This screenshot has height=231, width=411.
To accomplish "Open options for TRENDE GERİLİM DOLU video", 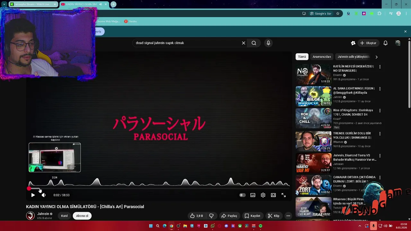I will pos(380,133).
